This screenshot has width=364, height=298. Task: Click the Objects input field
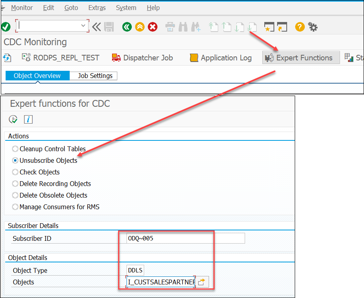pyautogui.click(x=161, y=282)
